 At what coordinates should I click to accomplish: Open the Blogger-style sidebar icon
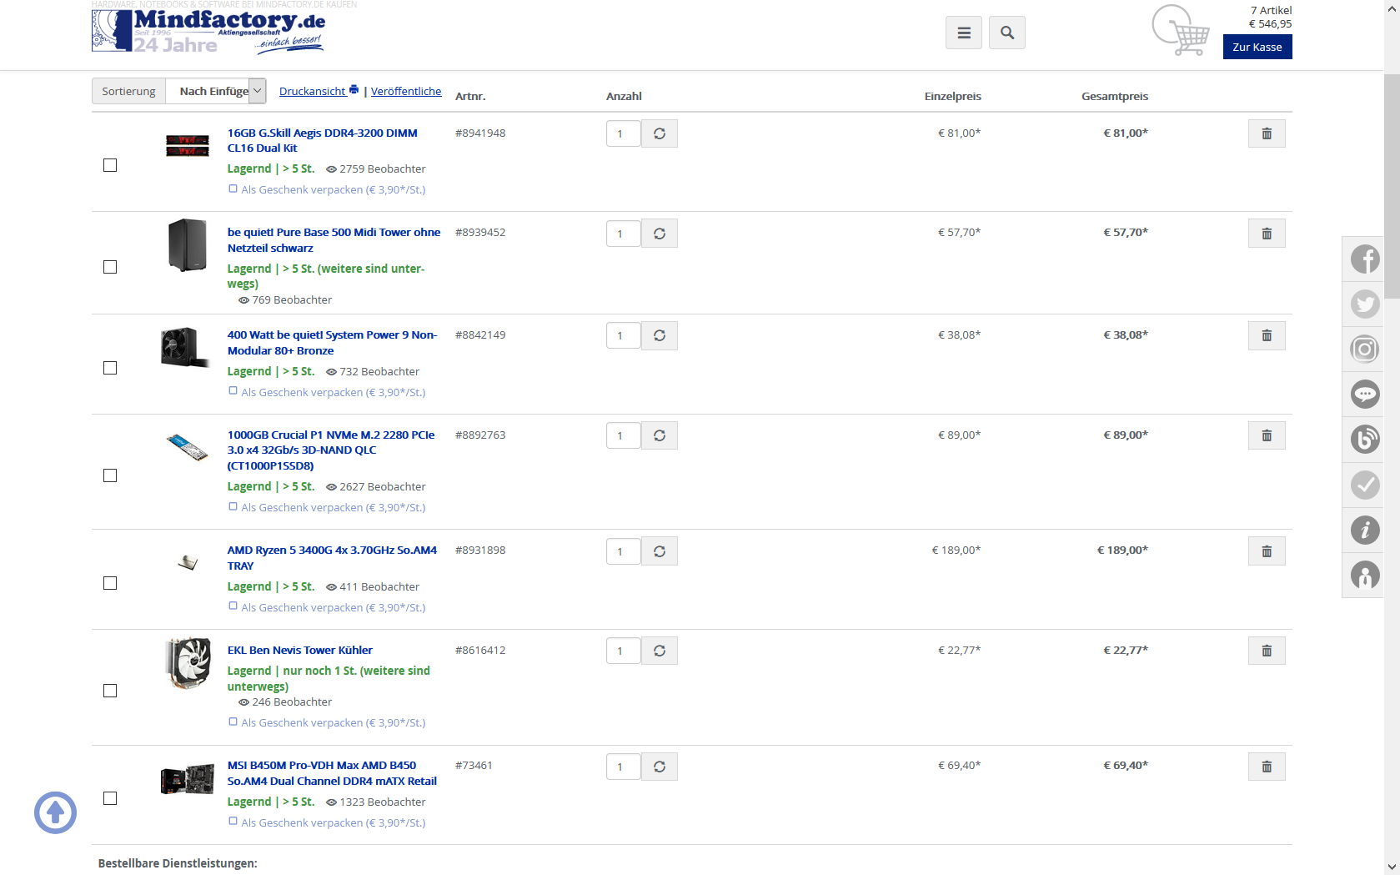(1365, 440)
